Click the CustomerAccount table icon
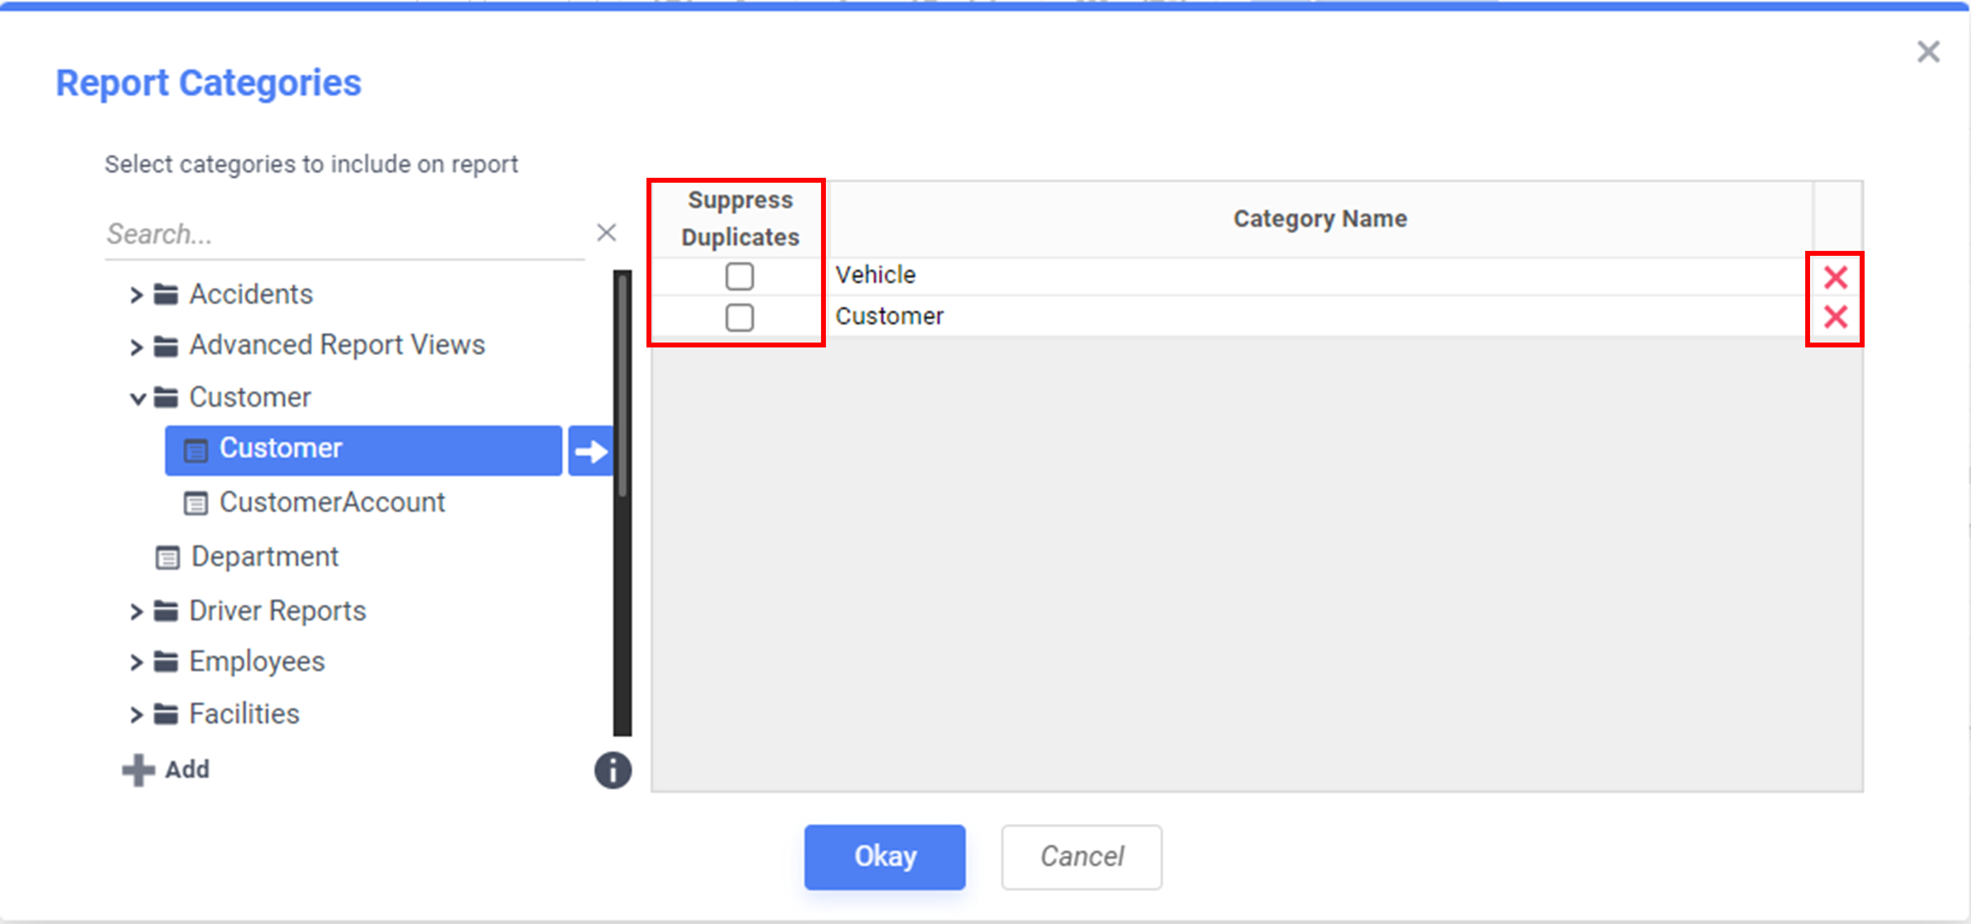This screenshot has height=924, width=1971. click(x=195, y=503)
